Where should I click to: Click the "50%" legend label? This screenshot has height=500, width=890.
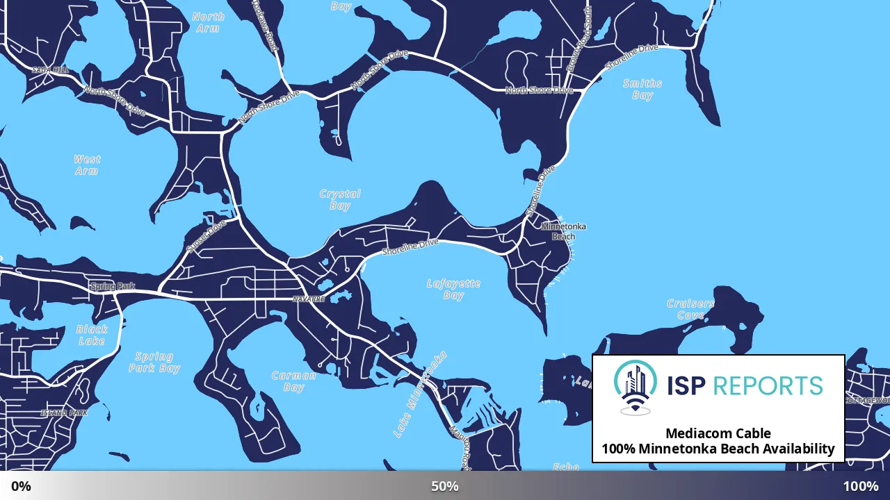pyautogui.click(x=445, y=486)
